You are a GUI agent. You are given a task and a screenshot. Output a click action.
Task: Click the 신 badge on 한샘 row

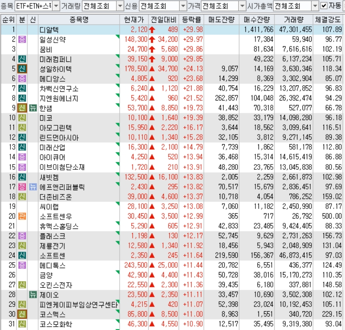(22, 108)
